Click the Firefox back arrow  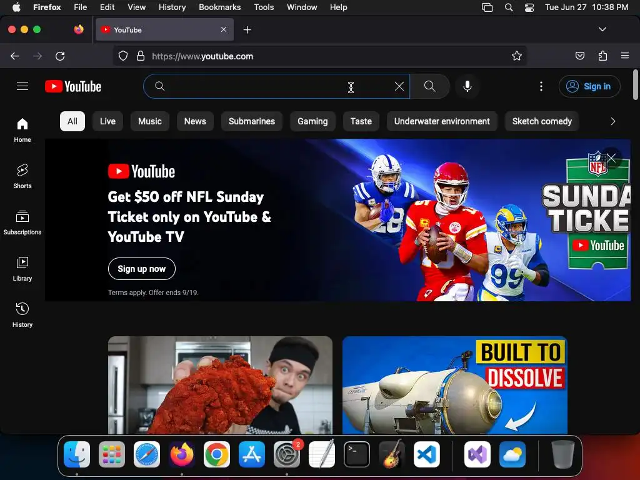coord(15,56)
